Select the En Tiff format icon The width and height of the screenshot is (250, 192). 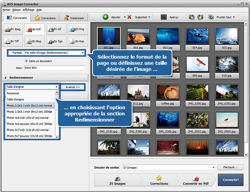tap(13, 41)
